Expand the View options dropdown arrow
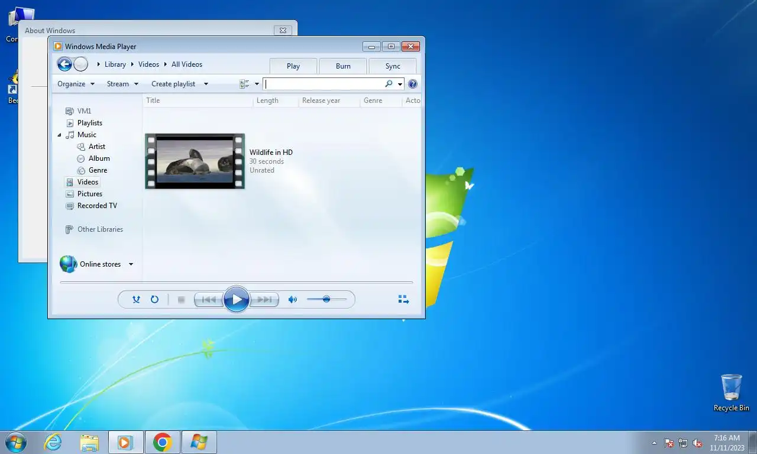 [257, 84]
